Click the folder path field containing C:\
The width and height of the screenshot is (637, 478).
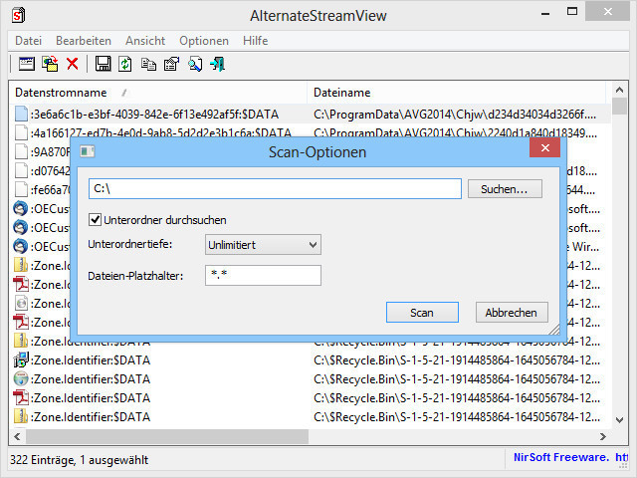[275, 188]
